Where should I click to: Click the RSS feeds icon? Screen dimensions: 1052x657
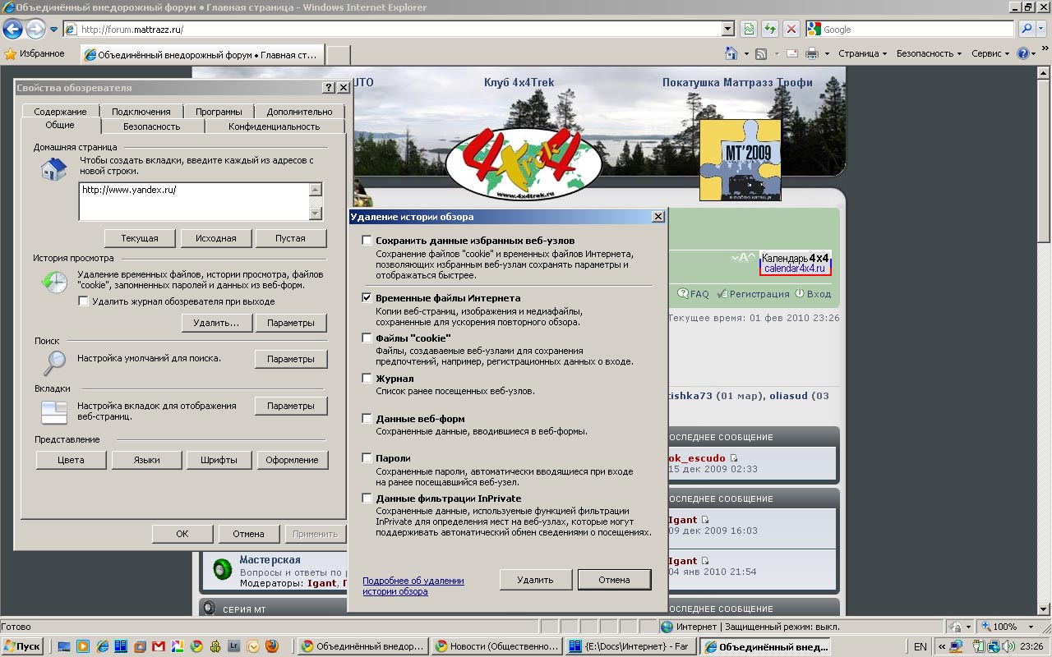coord(761,53)
